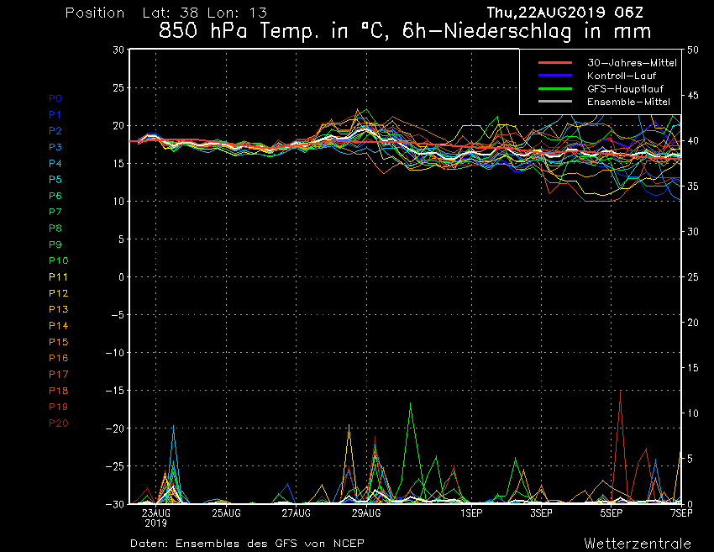Screen dimensions: 714x552
Task: Click the gray Ensemble-Mittel legend line
Action: [x=555, y=101]
